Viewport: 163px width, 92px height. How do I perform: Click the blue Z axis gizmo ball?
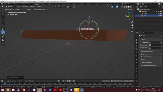(x=129, y=13)
